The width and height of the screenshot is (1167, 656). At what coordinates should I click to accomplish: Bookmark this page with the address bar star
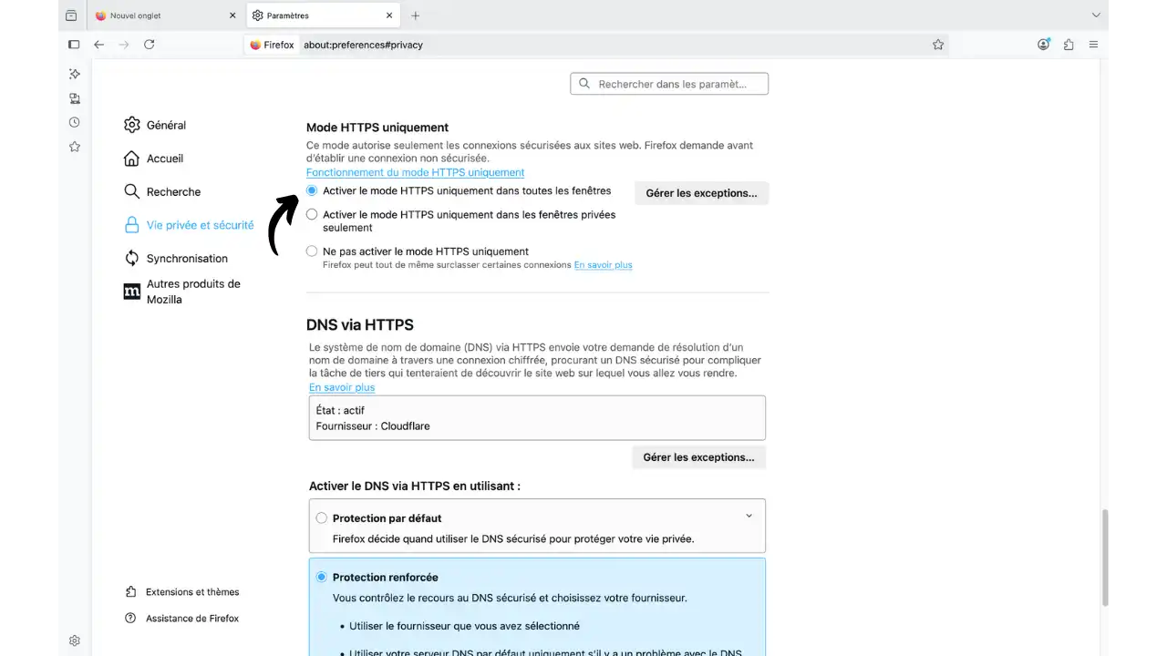tap(938, 44)
